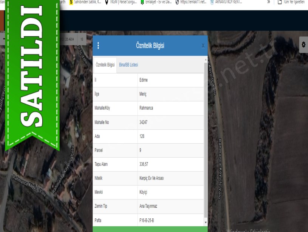Image resolution: width=308 pixels, height=232 pixels.
Task: Open the emlak11.net bookmark
Action: [x=191, y=2]
